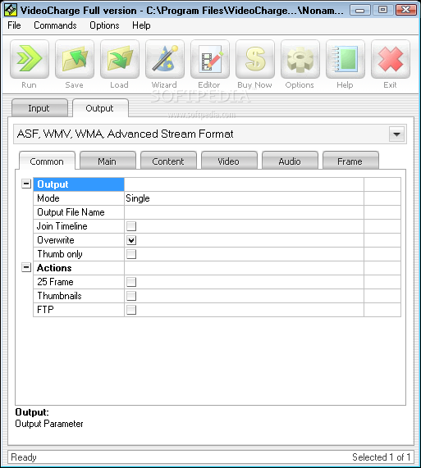Uncheck the Overwrite checkbox
Viewport: 421px width, 468px height.
click(x=131, y=240)
